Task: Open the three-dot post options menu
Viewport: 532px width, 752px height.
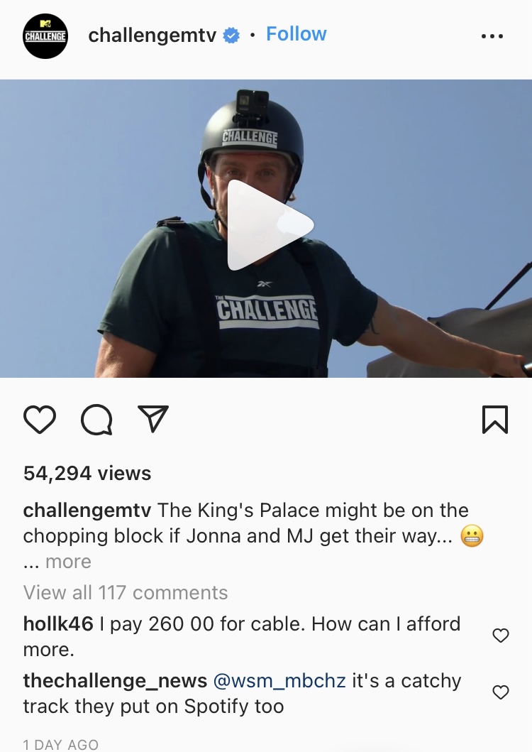Action: coord(492,36)
